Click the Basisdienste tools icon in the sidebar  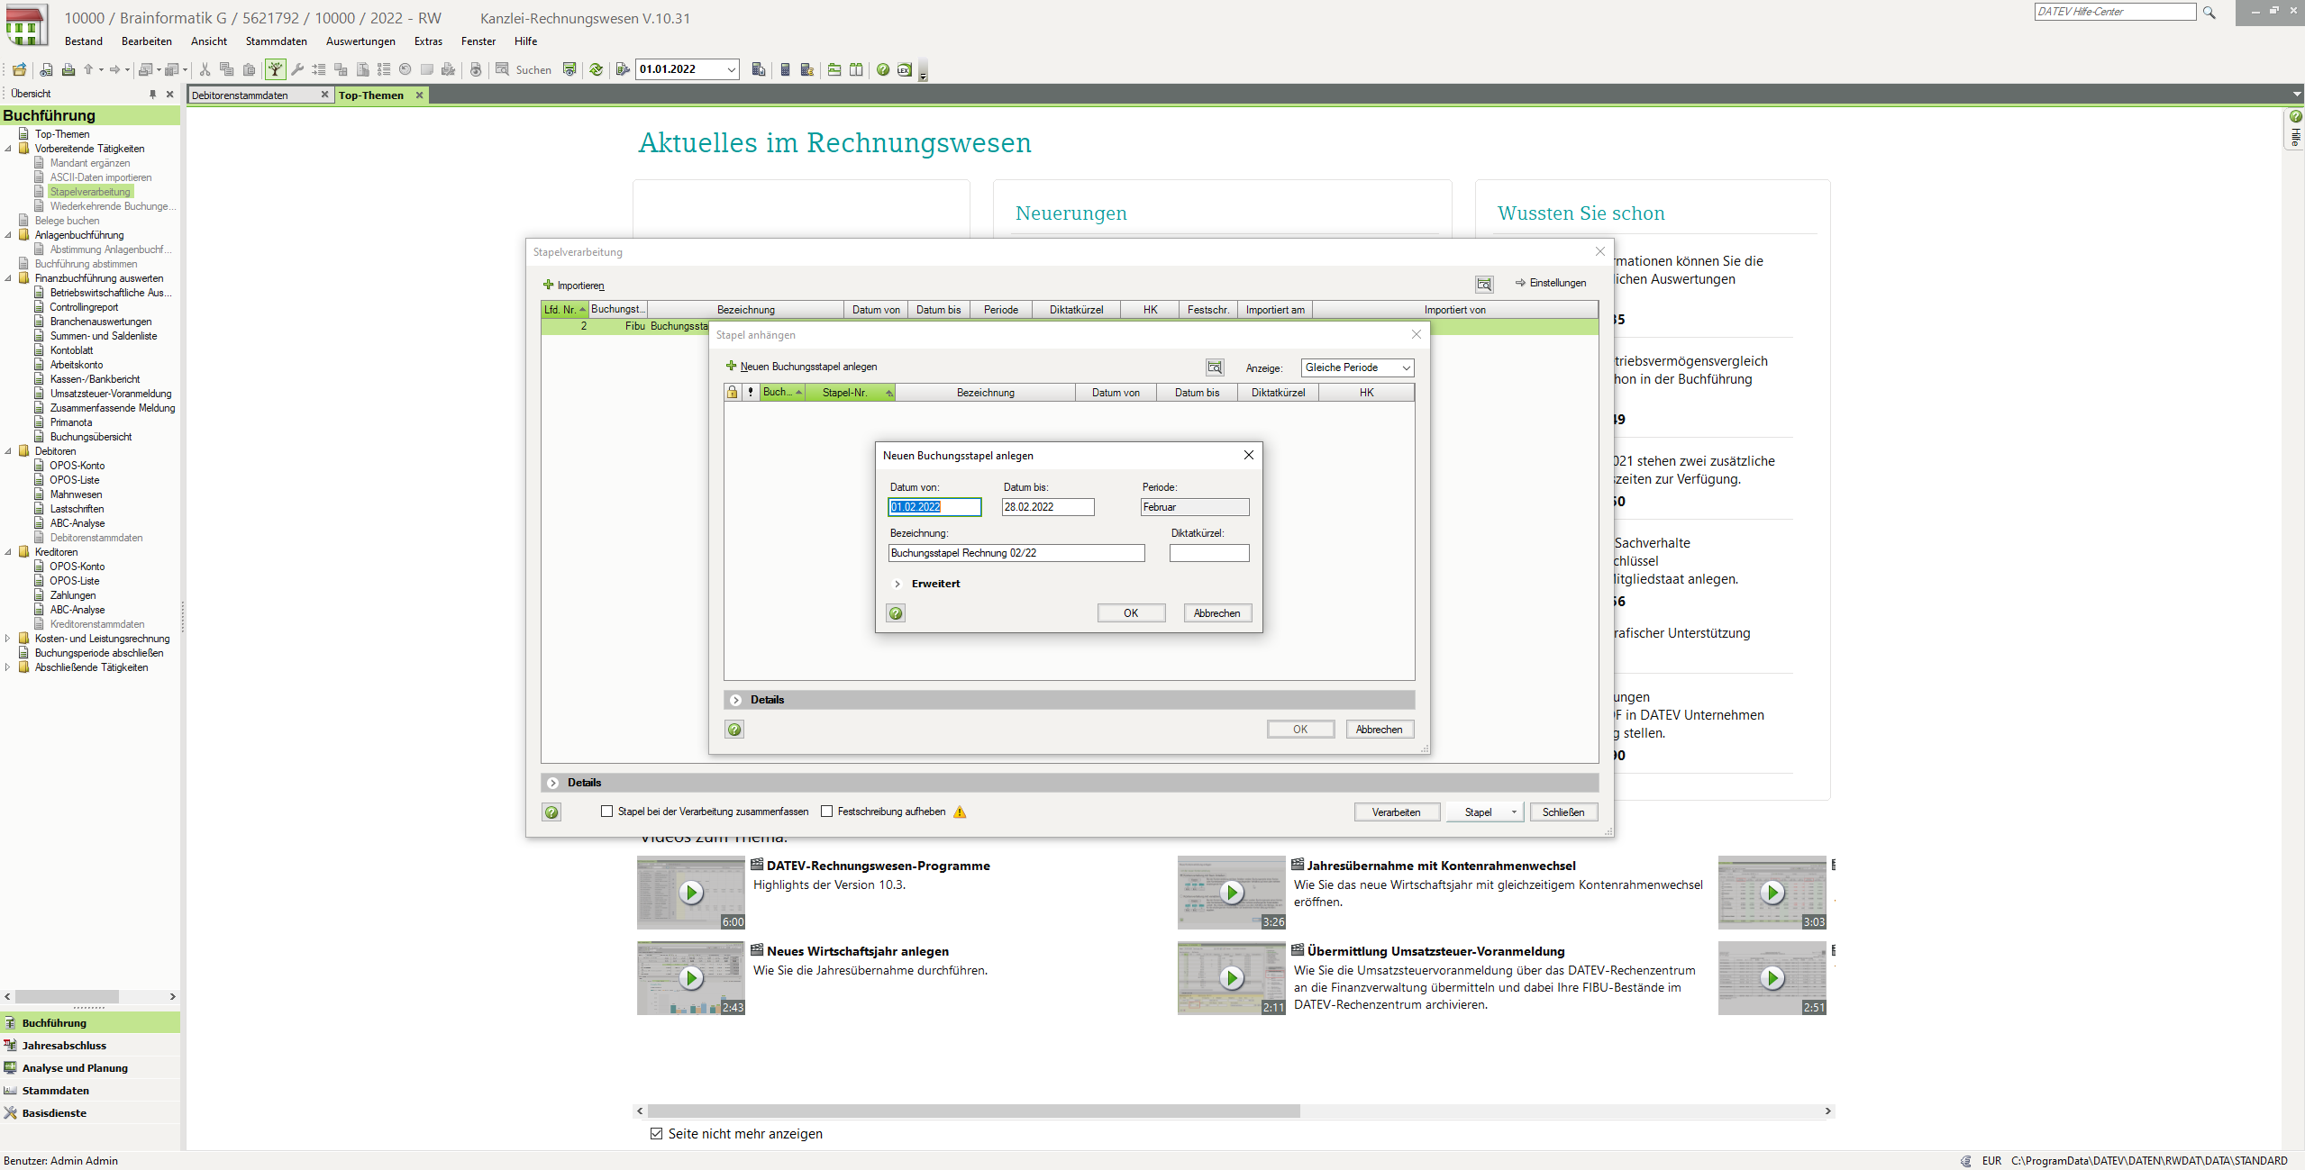tap(11, 1113)
